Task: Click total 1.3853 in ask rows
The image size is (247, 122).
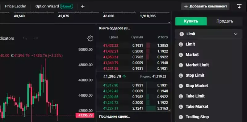Action: (x=163, y=46)
